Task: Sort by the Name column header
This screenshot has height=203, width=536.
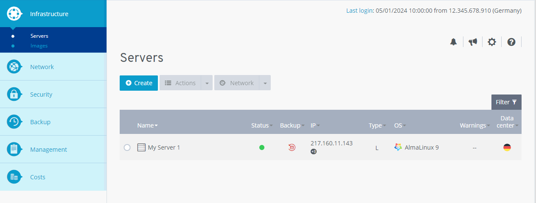Action: pos(147,125)
